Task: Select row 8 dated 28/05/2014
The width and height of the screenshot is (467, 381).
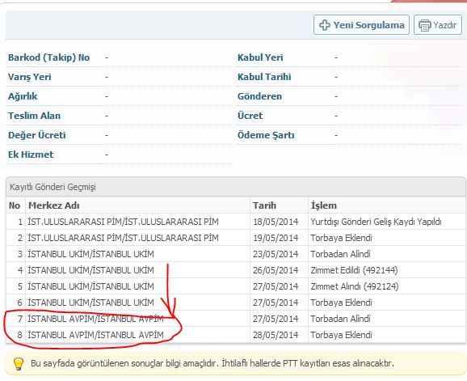Action: tap(236, 335)
